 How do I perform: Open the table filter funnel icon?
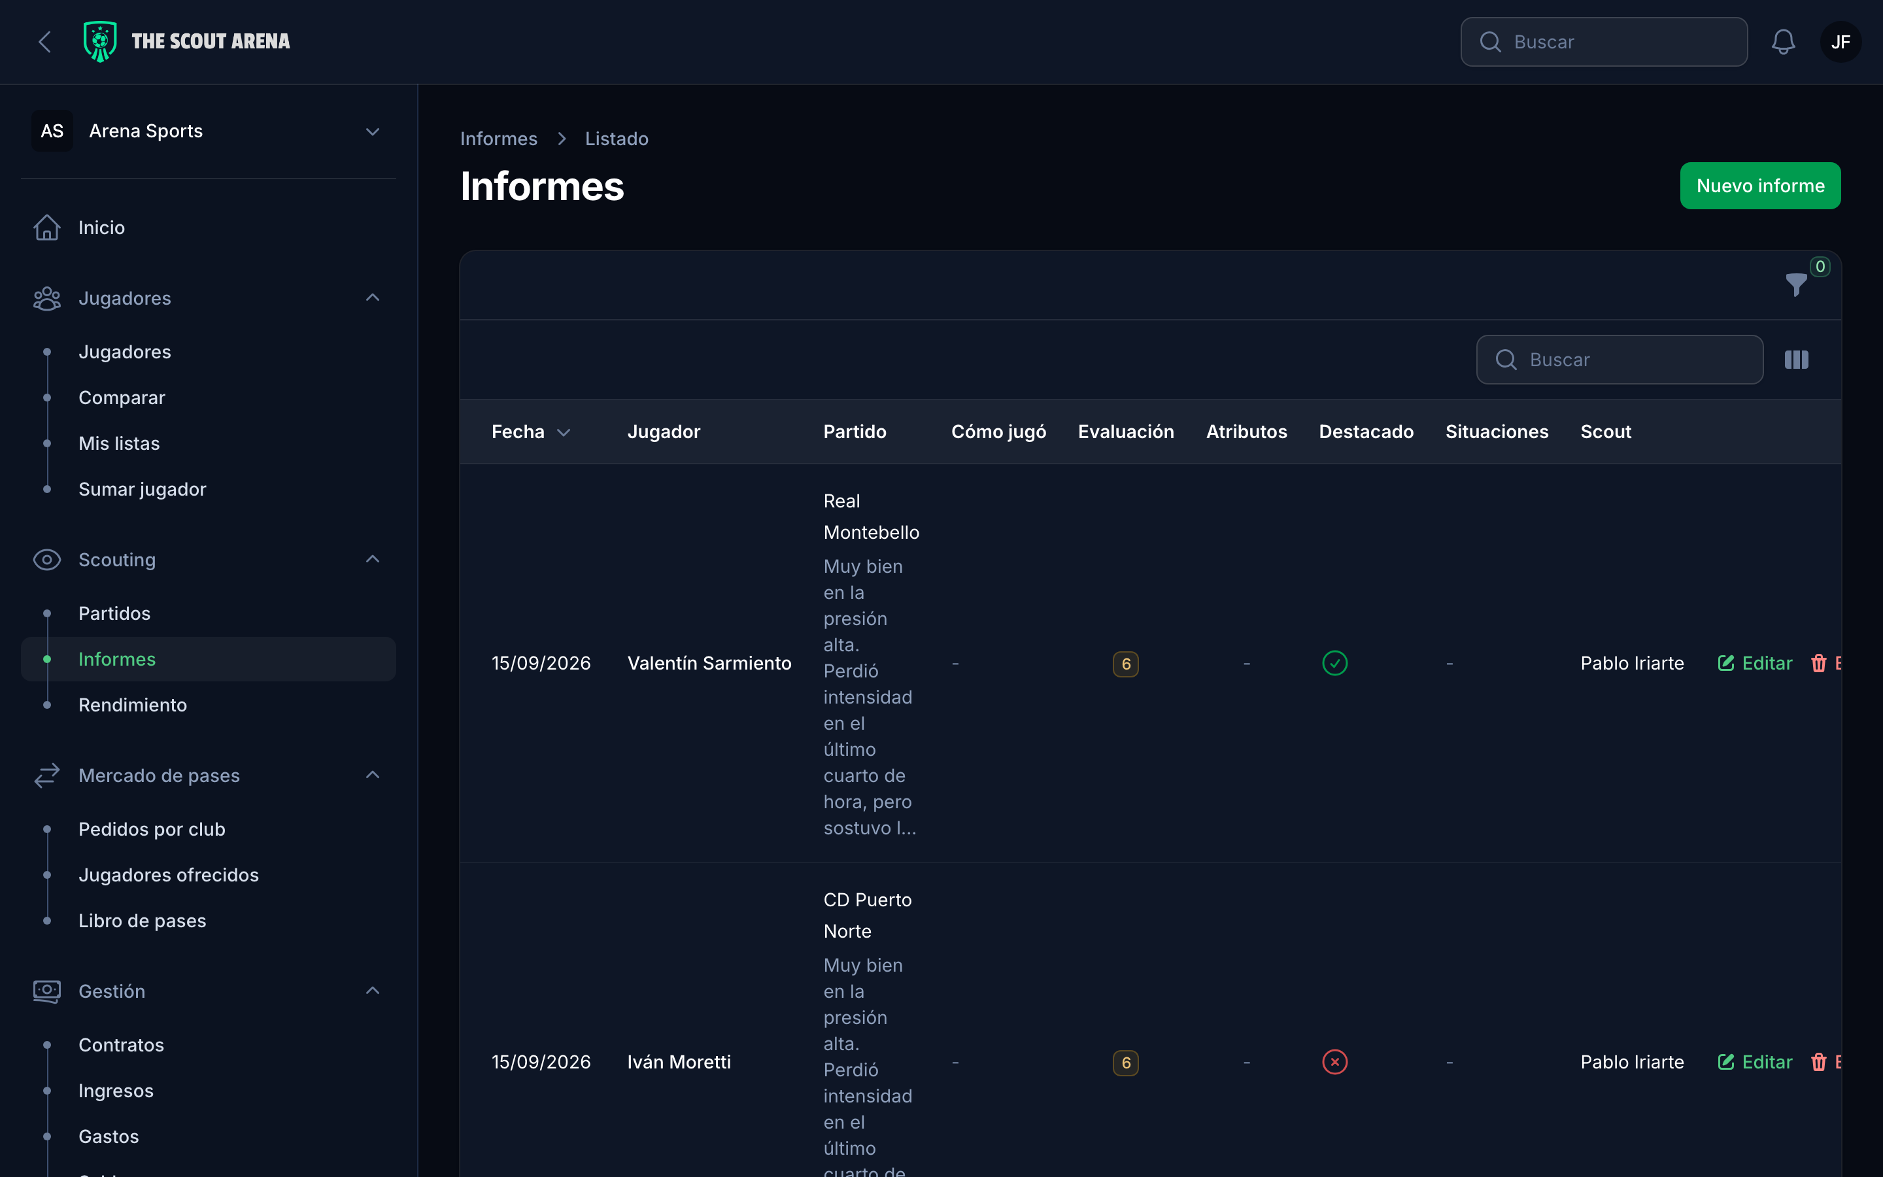(x=1796, y=285)
